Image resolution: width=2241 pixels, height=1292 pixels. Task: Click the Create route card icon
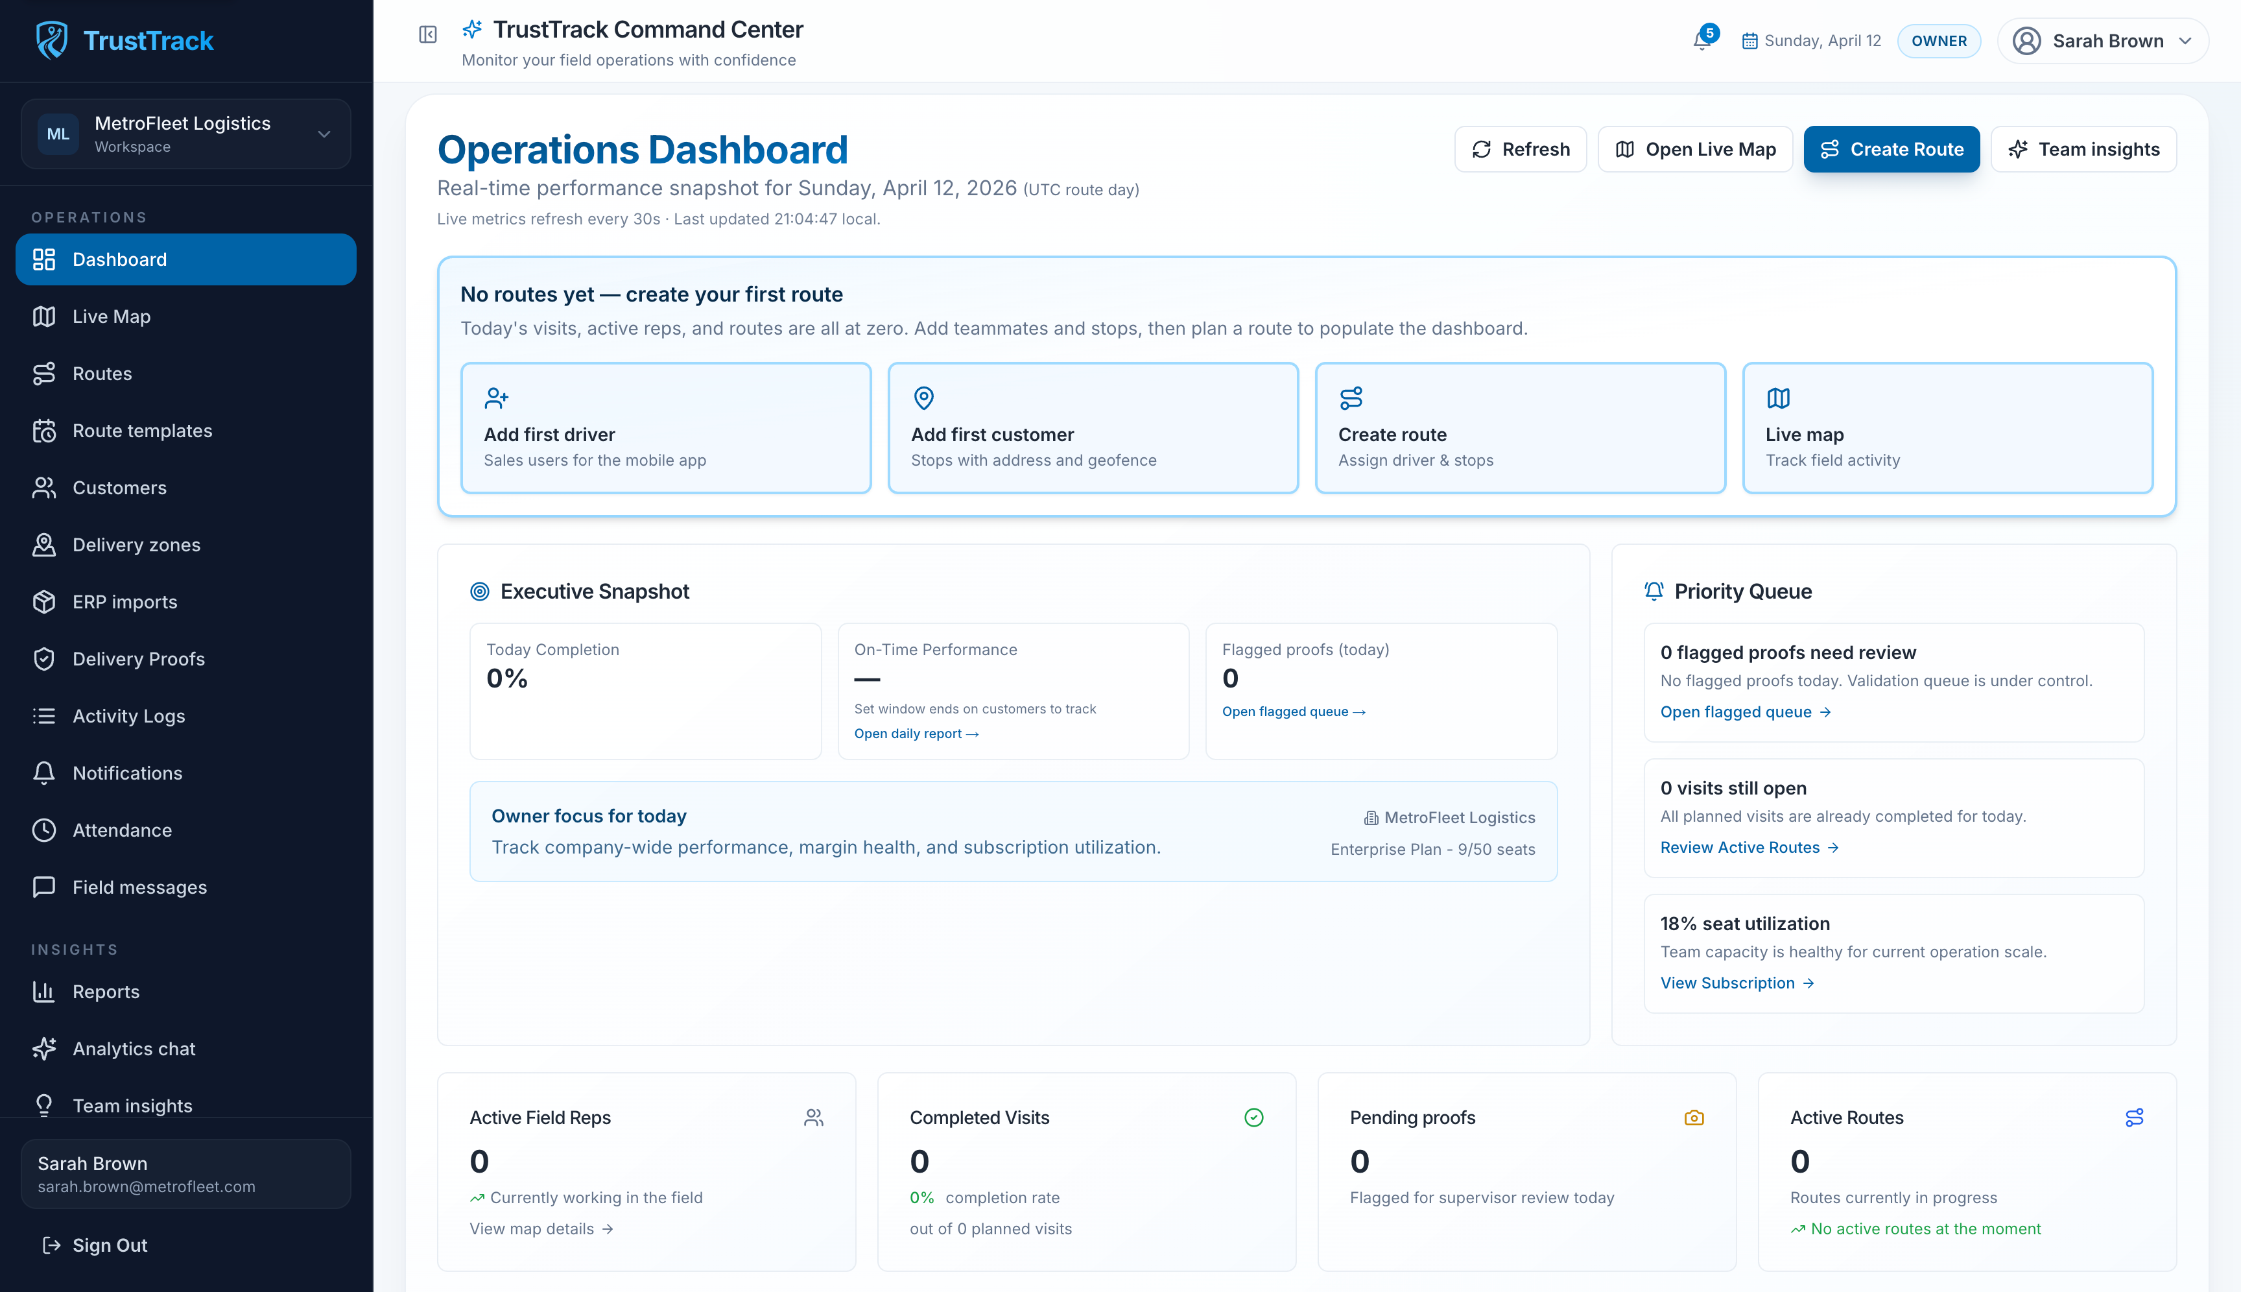(x=1350, y=398)
